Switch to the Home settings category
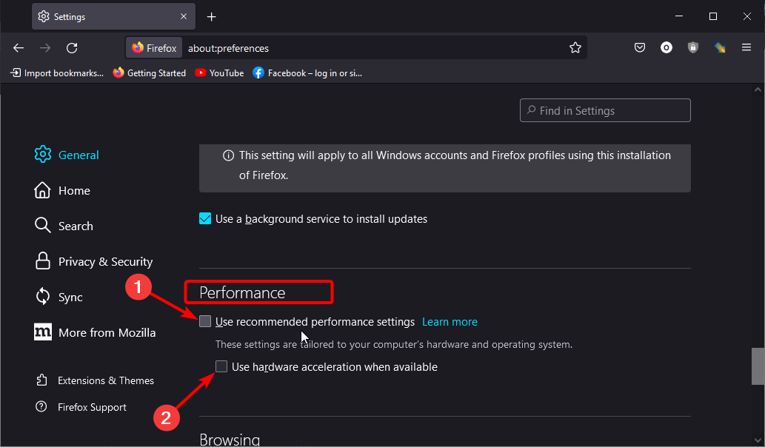Image resolution: width=765 pixels, height=447 pixels. click(74, 191)
